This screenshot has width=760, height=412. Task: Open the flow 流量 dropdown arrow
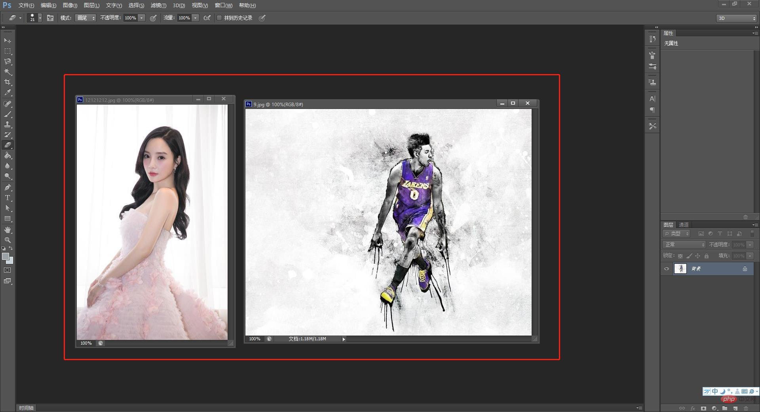(195, 18)
